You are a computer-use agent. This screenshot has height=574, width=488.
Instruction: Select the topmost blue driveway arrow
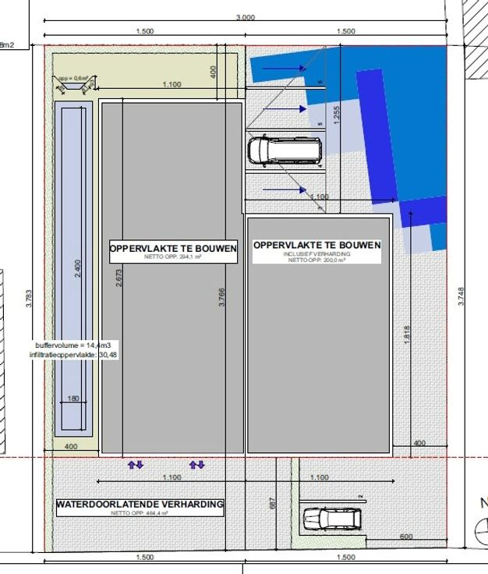click(x=278, y=69)
